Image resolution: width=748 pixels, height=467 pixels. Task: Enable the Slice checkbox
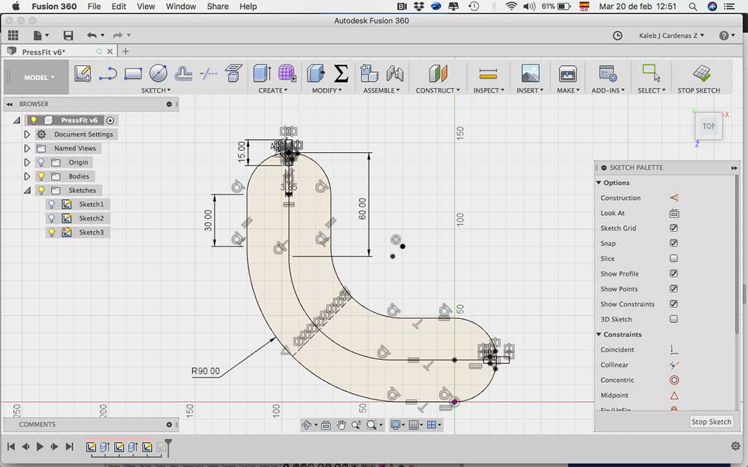674,259
